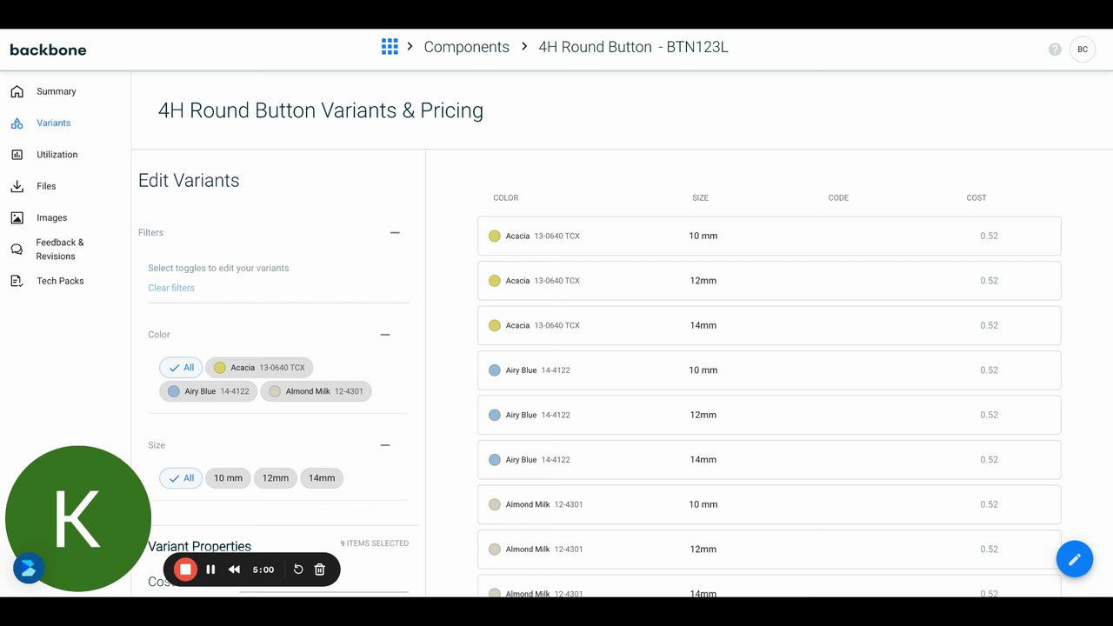The height and width of the screenshot is (626, 1113).
Task: Pause the recording
Action: point(210,569)
